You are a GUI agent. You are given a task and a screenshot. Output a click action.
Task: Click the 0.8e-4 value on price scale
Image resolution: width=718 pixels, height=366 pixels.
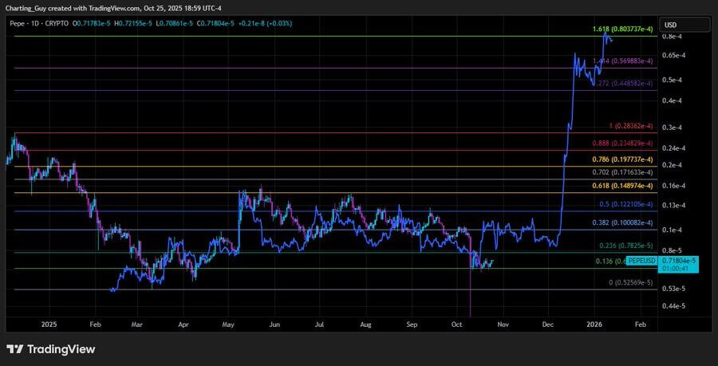pyautogui.click(x=673, y=37)
